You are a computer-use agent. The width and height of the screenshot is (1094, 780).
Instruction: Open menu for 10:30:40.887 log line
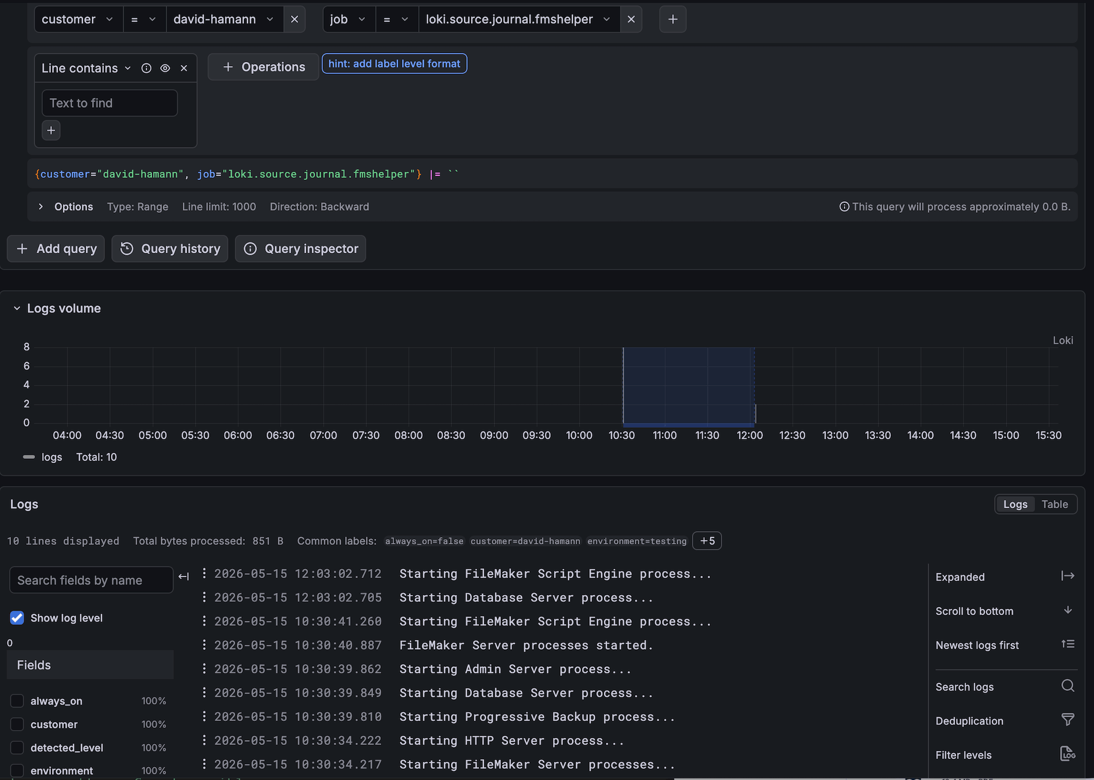click(x=204, y=644)
